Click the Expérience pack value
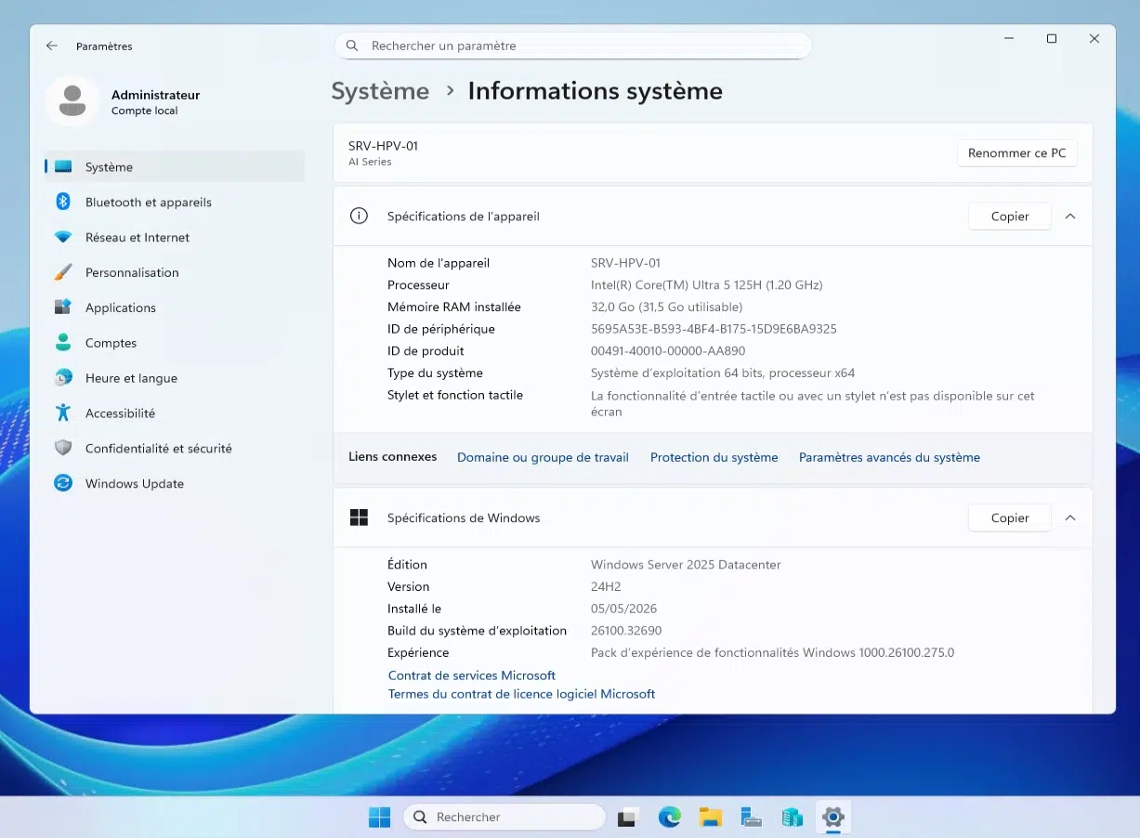This screenshot has width=1140, height=838. click(x=772, y=653)
